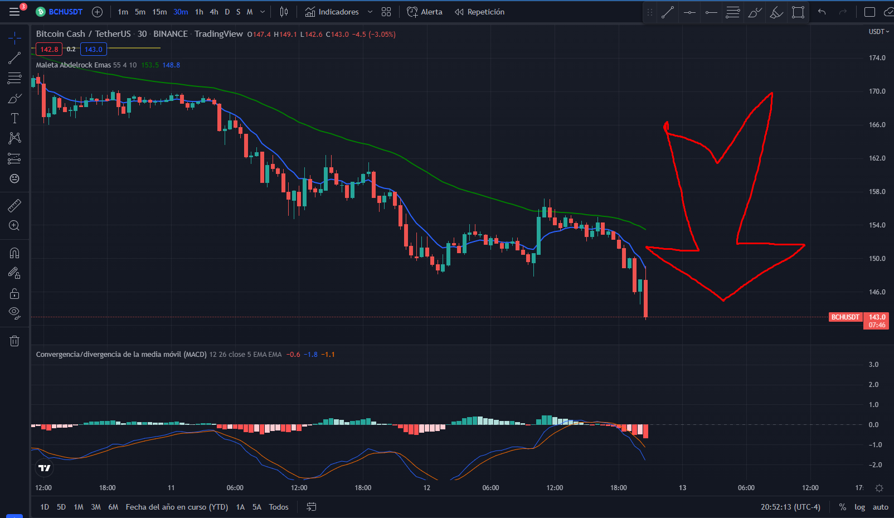Add a symbol to compare with plus icon
This screenshot has height=518, width=894.
click(98, 12)
